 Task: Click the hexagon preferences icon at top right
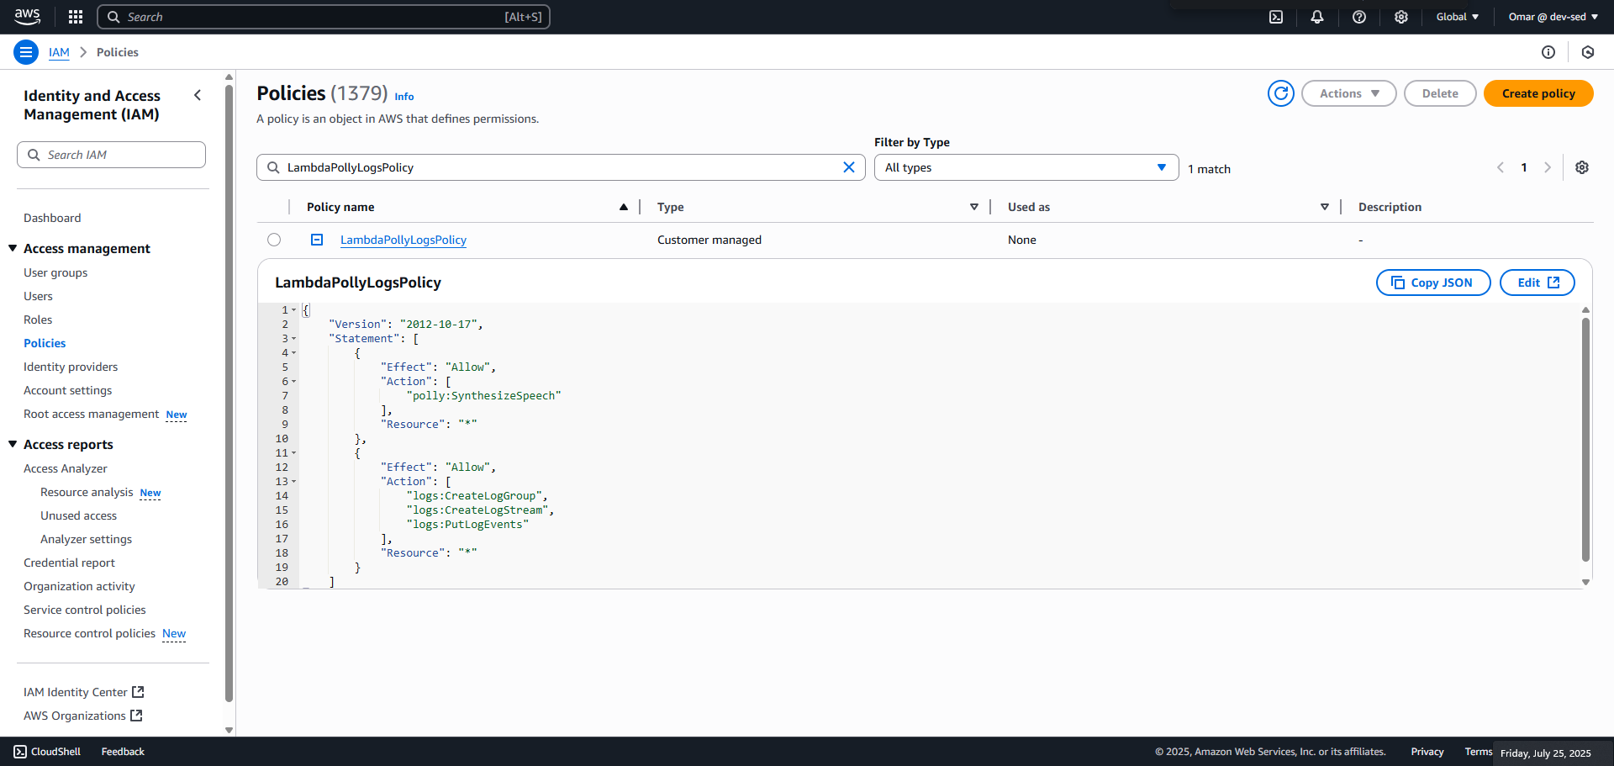pyautogui.click(x=1588, y=52)
